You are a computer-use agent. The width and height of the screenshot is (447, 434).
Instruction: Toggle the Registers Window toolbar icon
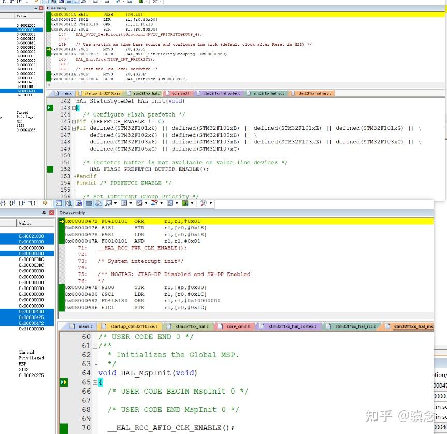tap(89, 203)
